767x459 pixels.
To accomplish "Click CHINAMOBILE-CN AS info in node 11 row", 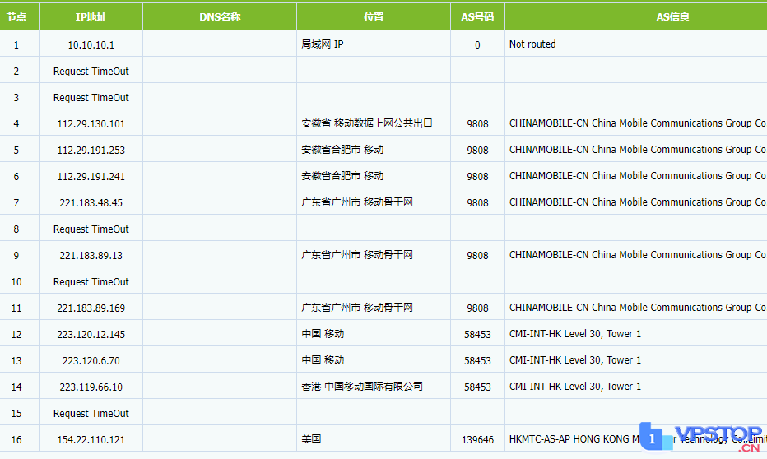I will (x=638, y=308).
